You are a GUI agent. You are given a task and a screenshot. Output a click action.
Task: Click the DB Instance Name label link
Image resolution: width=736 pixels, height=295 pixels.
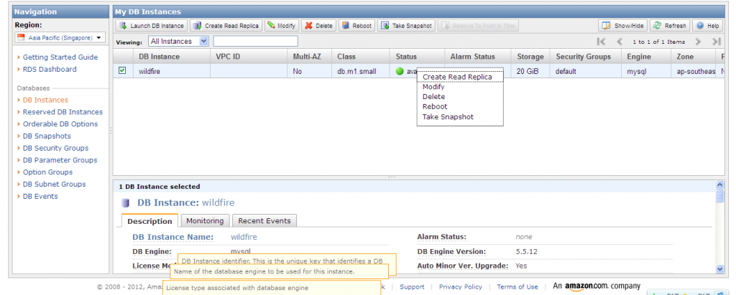tap(172, 238)
